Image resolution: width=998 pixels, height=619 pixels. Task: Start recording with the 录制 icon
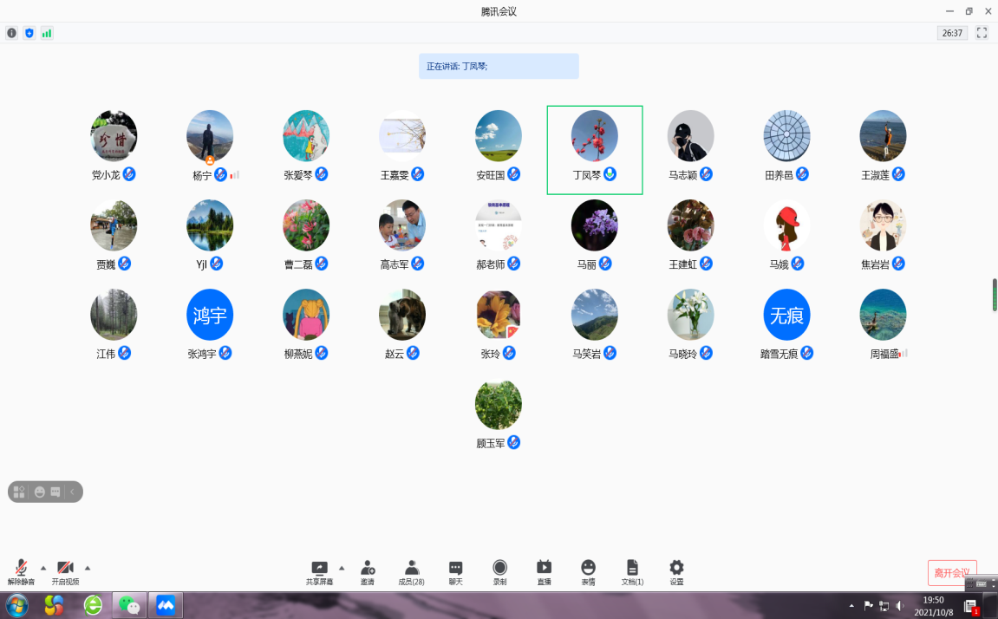(x=499, y=569)
